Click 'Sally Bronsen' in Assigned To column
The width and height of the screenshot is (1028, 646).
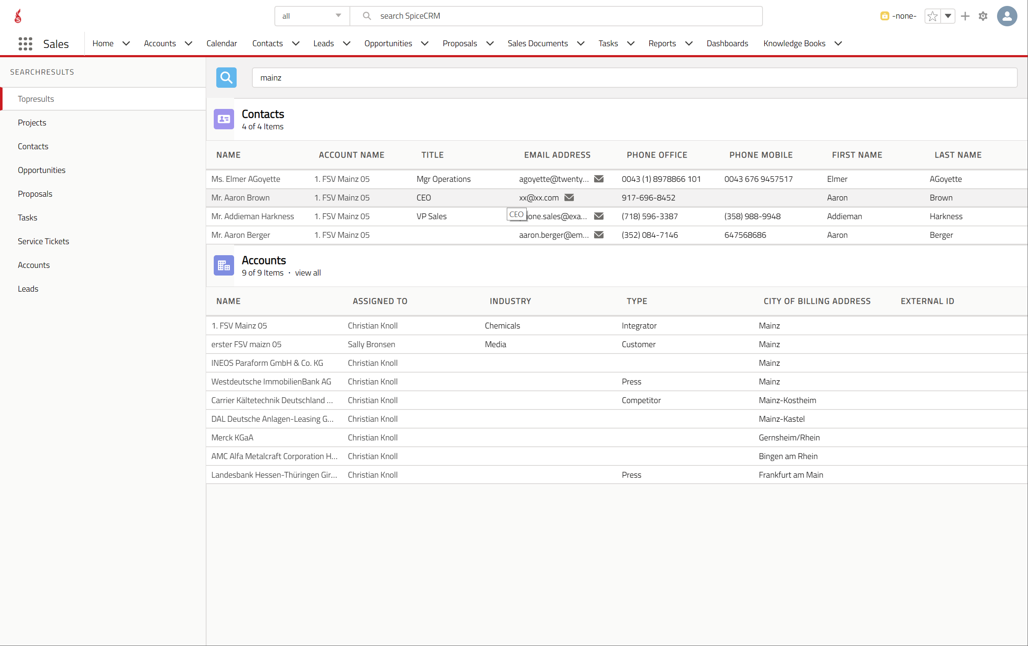371,344
